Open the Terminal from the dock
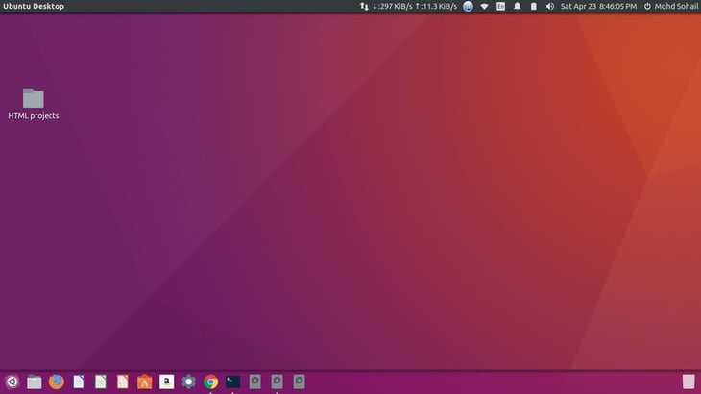This screenshot has width=701, height=394. pos(233,382)
